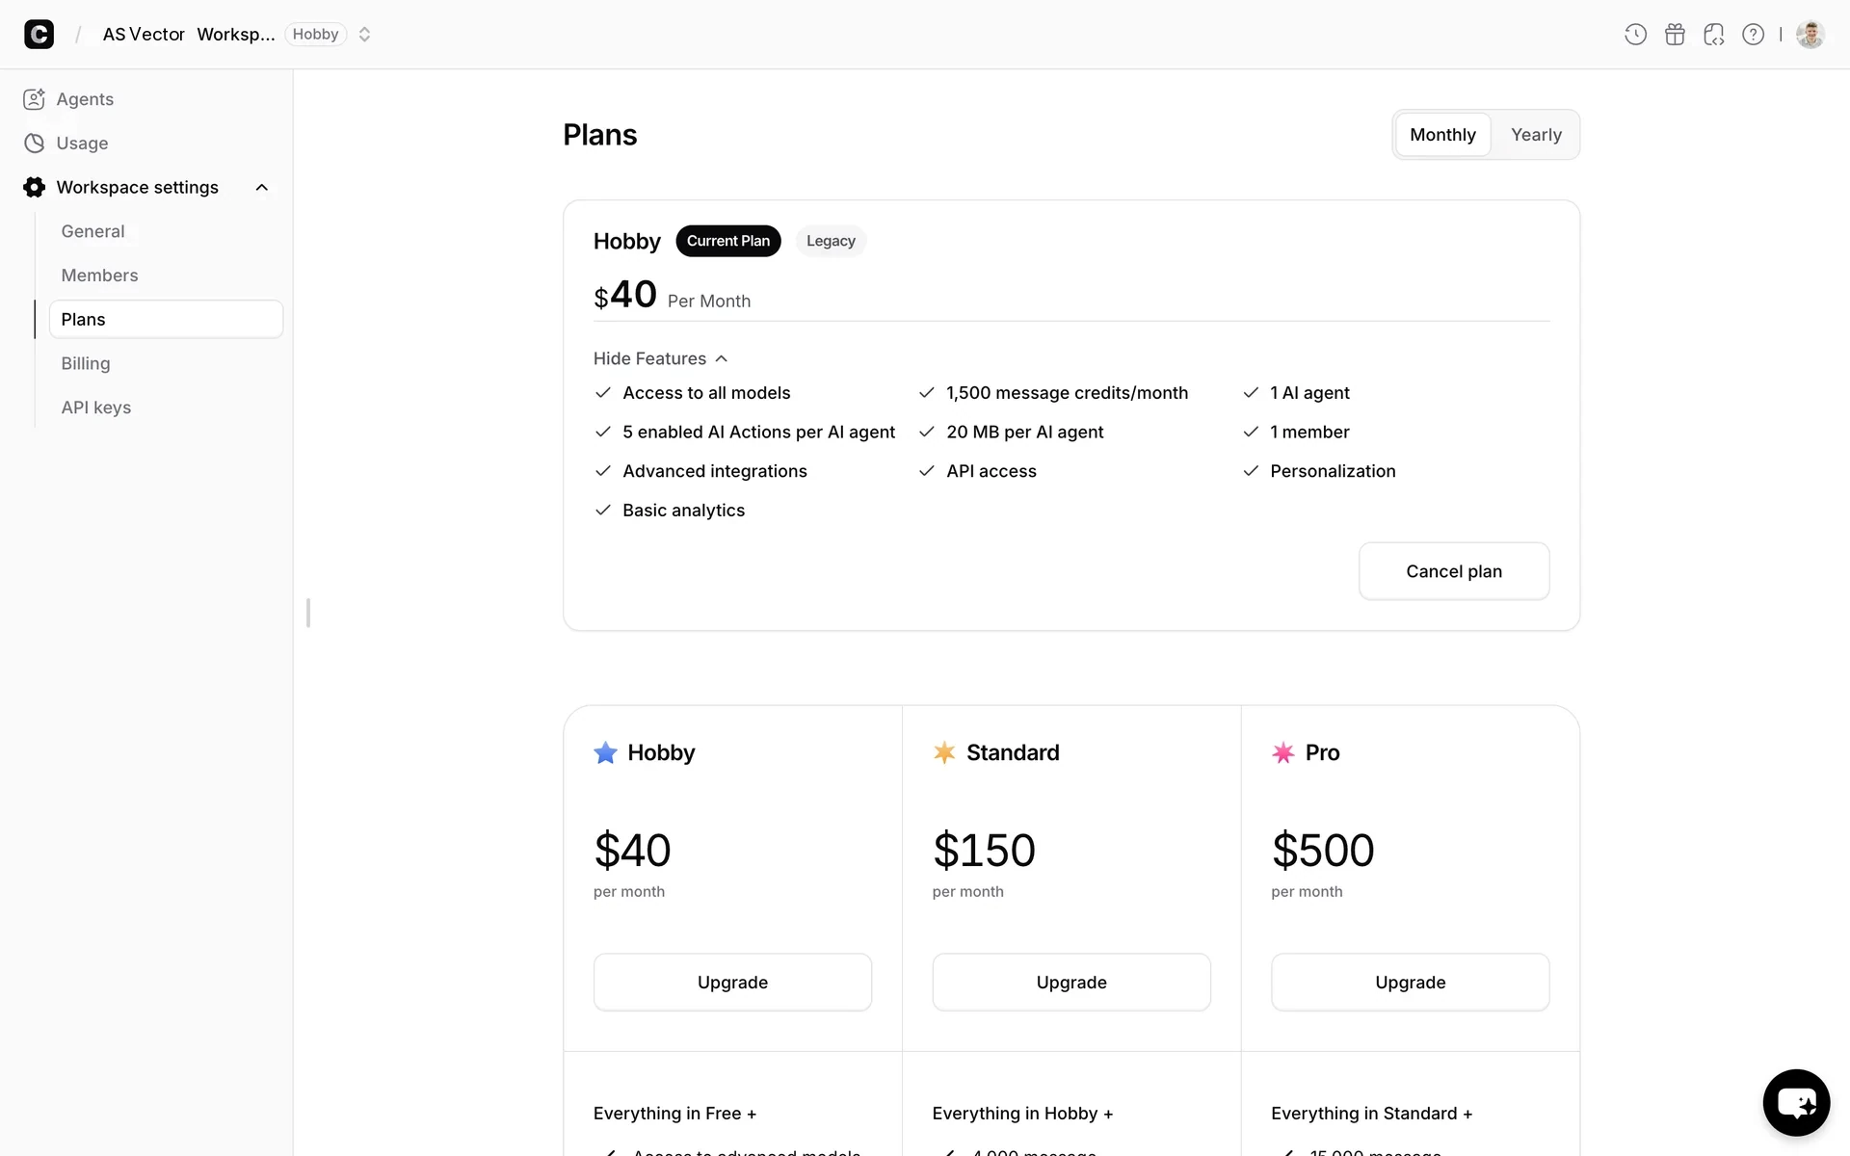
Task: Click the app logo in top-left corner
Action: [x=39, y=35]
